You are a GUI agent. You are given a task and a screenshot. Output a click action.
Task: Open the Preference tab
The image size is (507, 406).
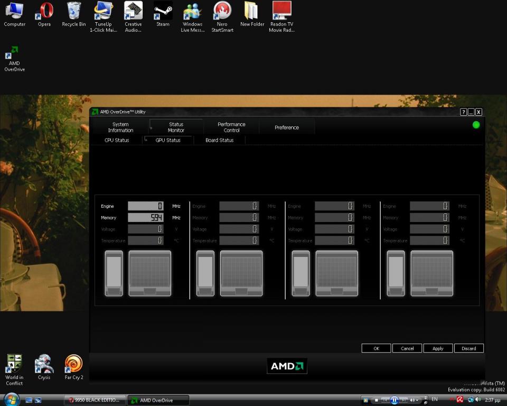pyautogui.click(x=286, y=127)
